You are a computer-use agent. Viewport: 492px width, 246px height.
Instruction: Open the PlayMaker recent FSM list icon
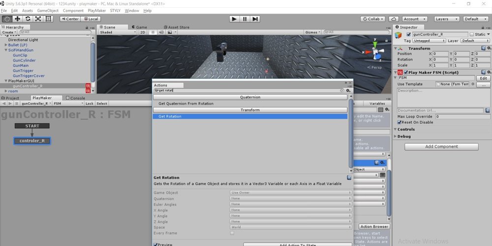coord(17,103)
